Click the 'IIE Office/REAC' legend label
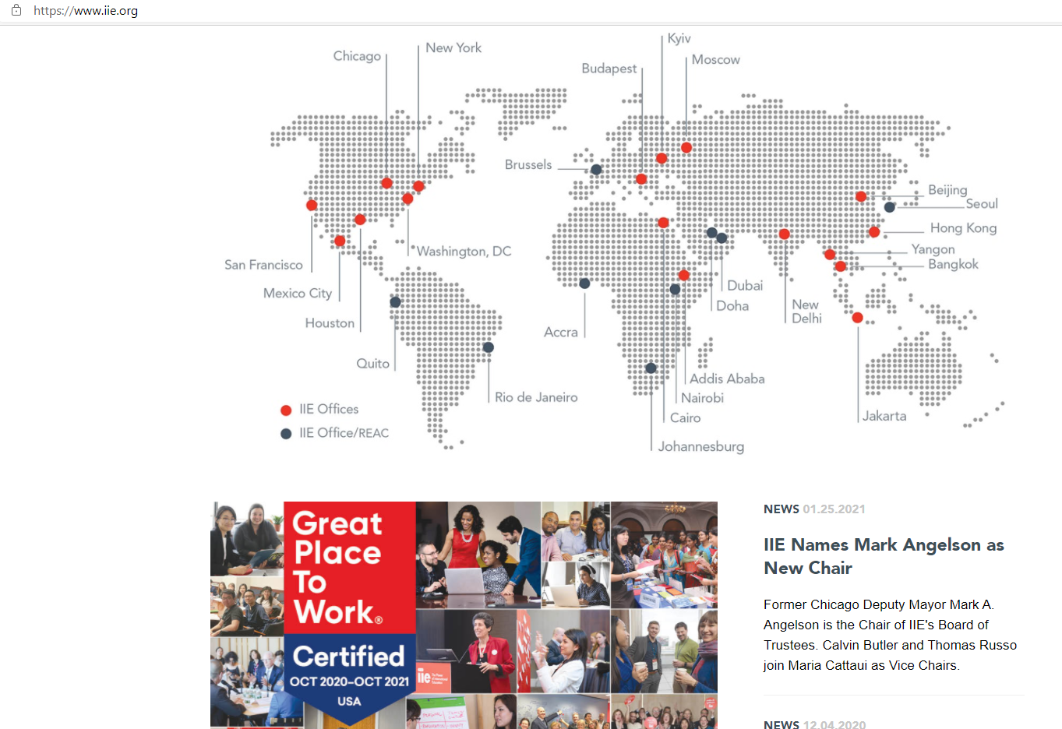Image resolution: width=1062 pixels, height=729 pixels. coord(344,433)
